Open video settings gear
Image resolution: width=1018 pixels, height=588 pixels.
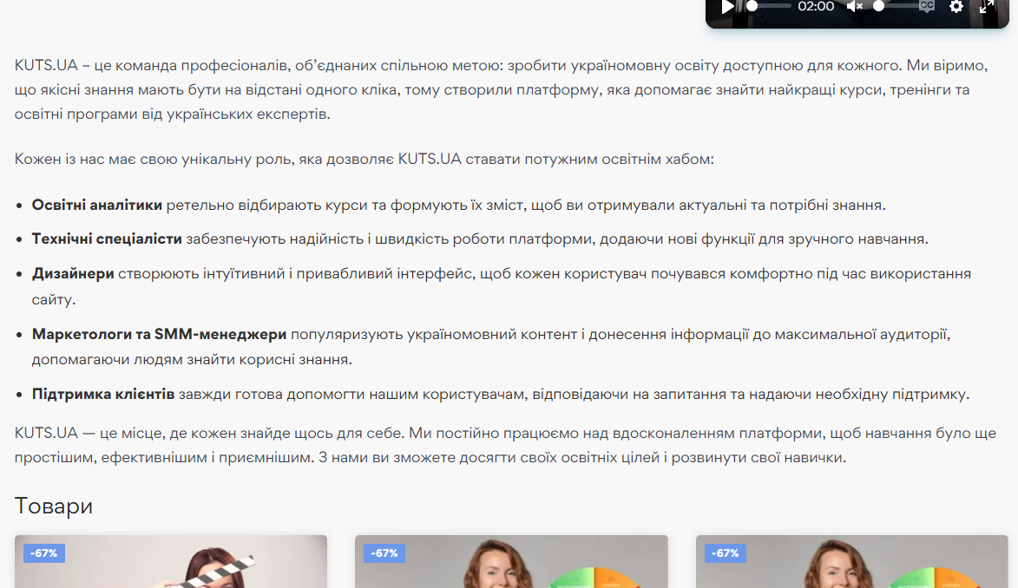[956, 7]
